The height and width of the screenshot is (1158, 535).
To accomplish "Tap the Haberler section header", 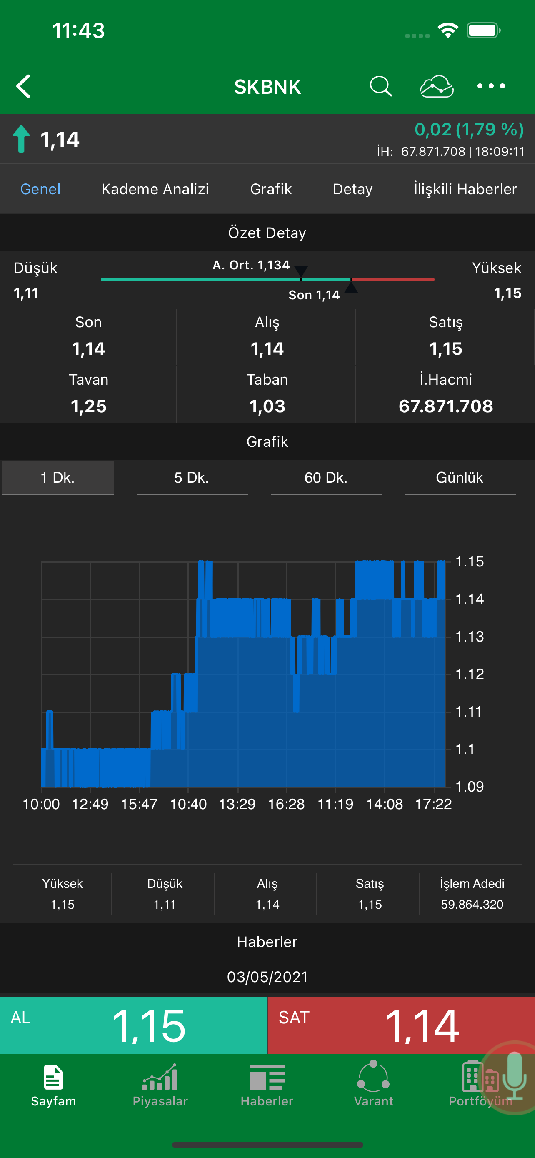I will 267,942.
